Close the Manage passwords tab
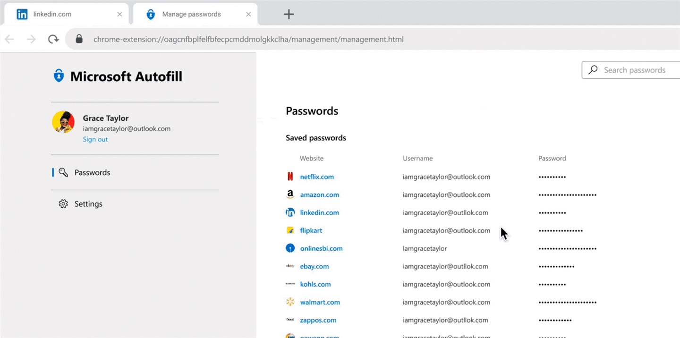 [248, 14]
